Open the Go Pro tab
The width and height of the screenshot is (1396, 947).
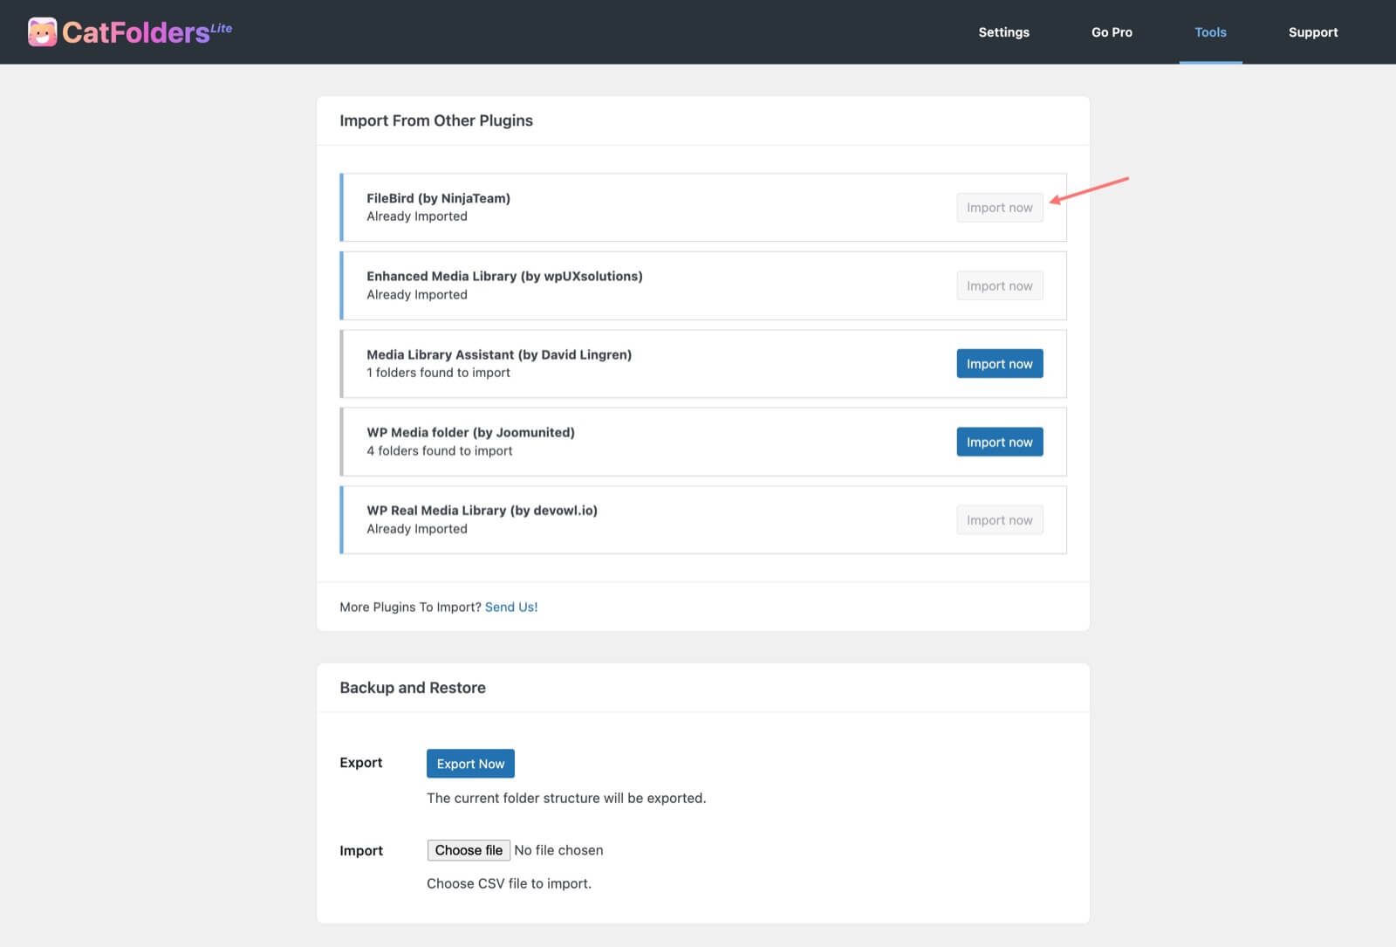(x=1112, y=32)
